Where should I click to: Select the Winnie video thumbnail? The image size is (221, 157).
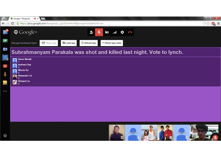point(182,133)
